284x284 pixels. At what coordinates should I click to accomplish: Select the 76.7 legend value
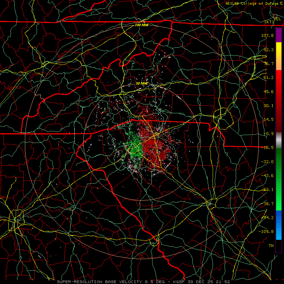tap(269, 63)
